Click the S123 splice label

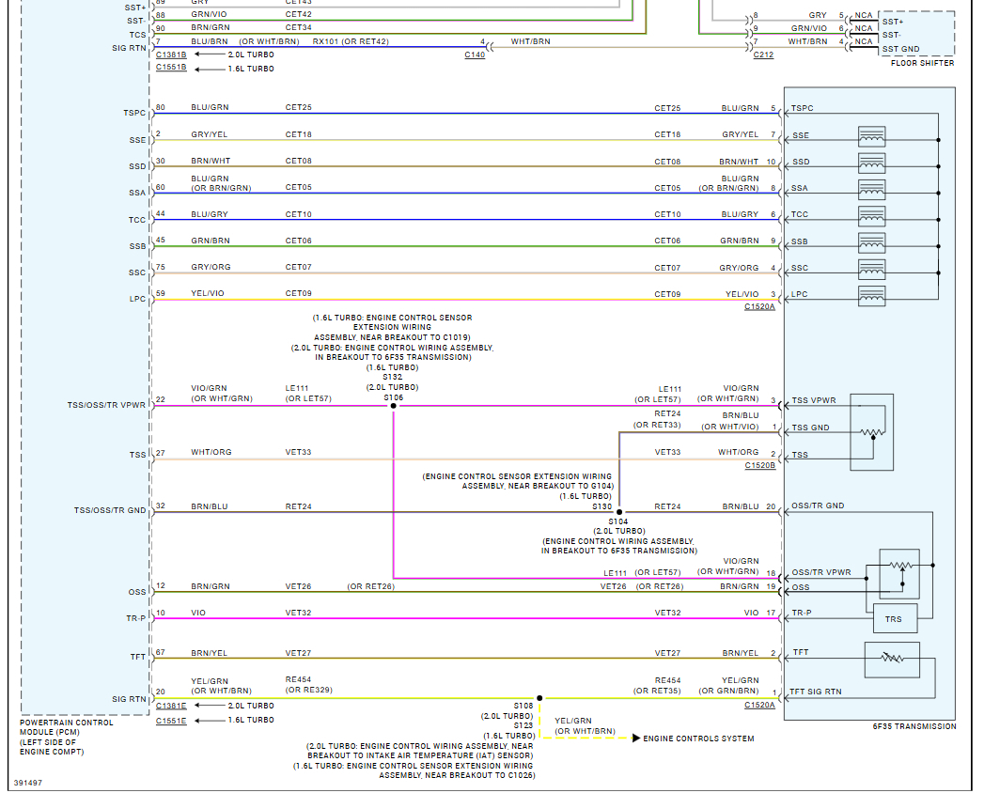[523, 725]
